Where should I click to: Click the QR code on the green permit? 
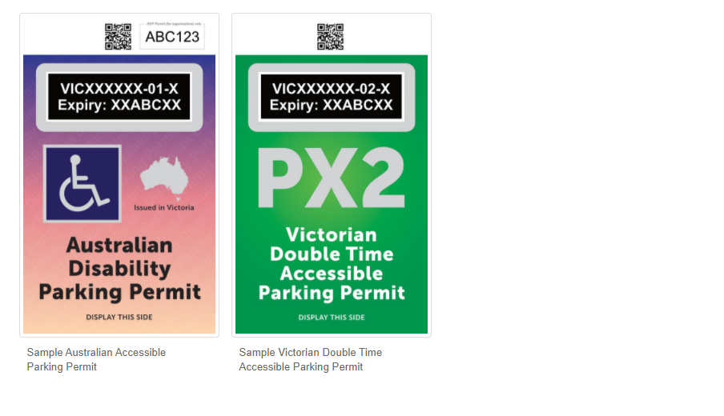tap(330, 37)
